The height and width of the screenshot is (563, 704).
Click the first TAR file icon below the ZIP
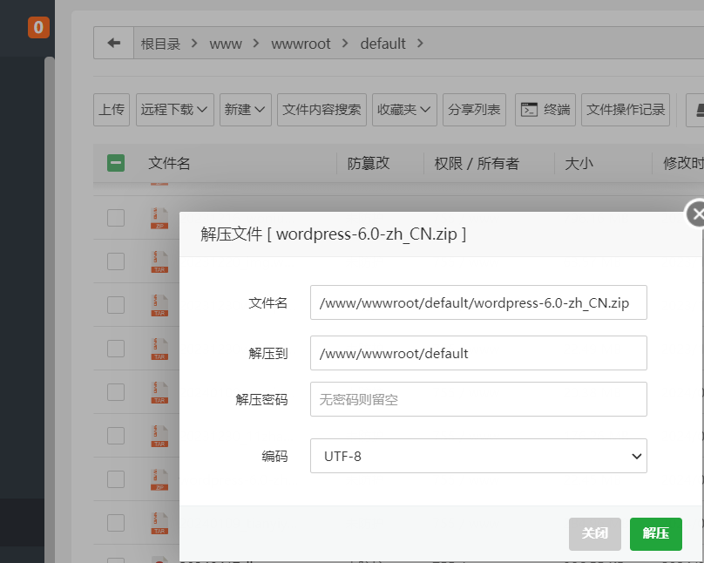(159, 261)
